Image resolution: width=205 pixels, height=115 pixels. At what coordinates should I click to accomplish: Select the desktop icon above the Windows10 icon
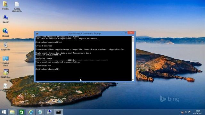(5, 73)
